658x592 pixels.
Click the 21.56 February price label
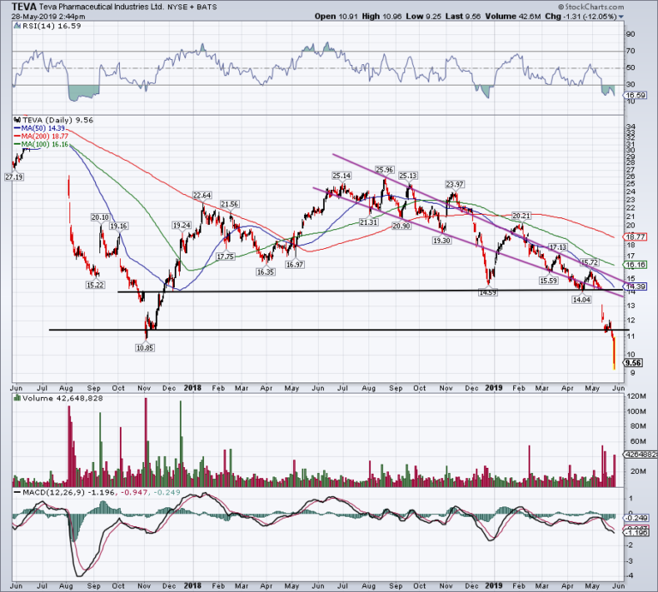tap(230, 204)
